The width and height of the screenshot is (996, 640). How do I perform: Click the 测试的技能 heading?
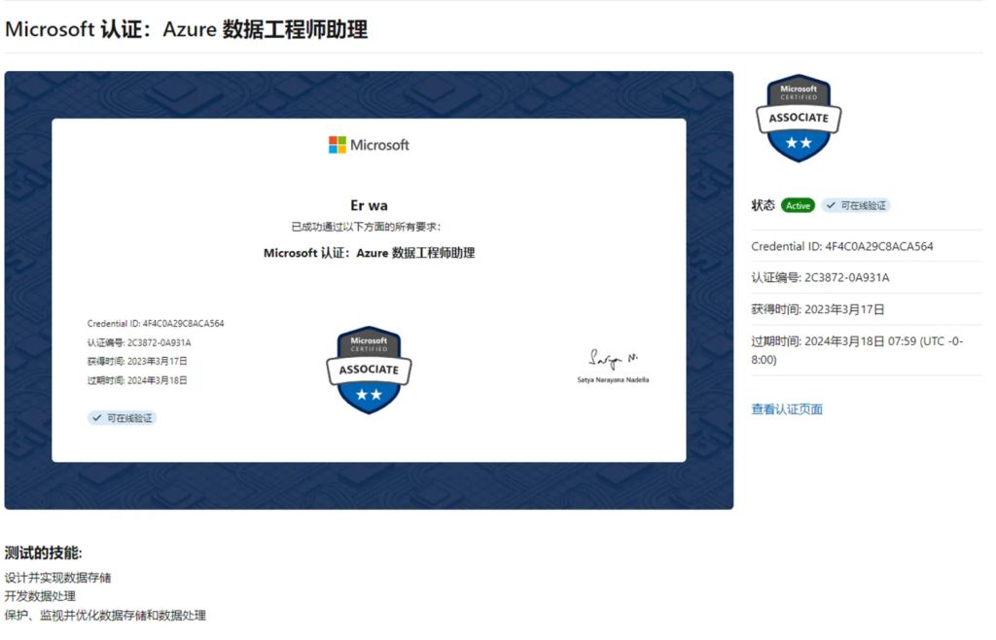43,553
